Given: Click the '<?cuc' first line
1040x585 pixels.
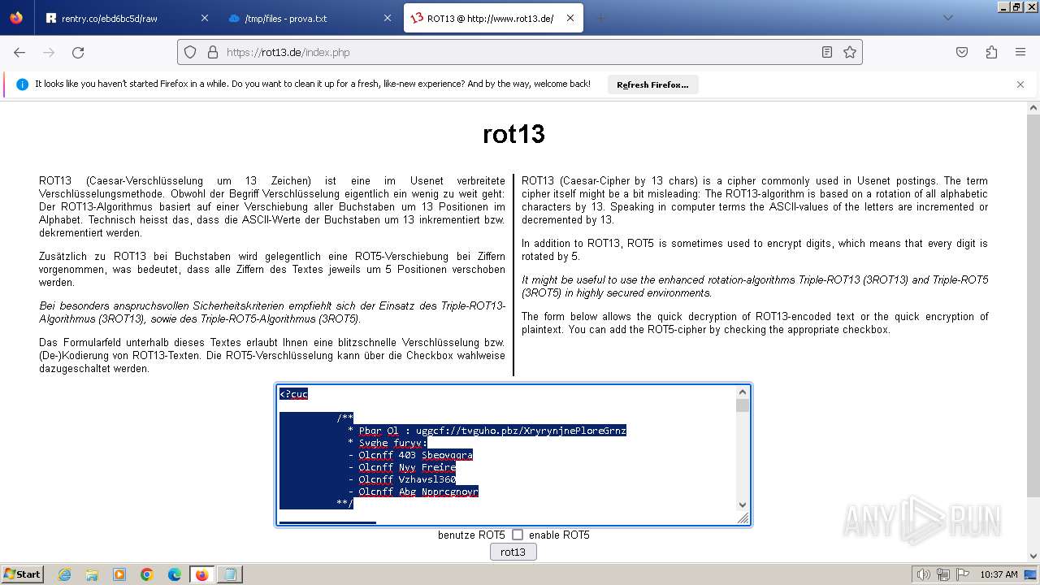Looking at the screenshot, I should tap(293, 394).
